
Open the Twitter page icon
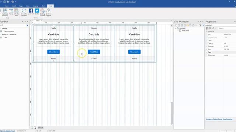click(37, 12)
